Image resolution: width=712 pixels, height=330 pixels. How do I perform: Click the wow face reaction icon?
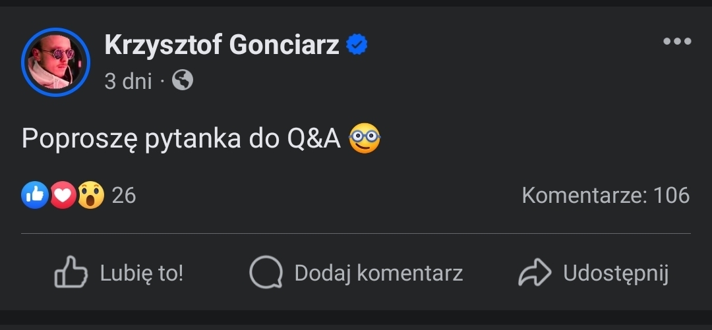click(91, 195)
